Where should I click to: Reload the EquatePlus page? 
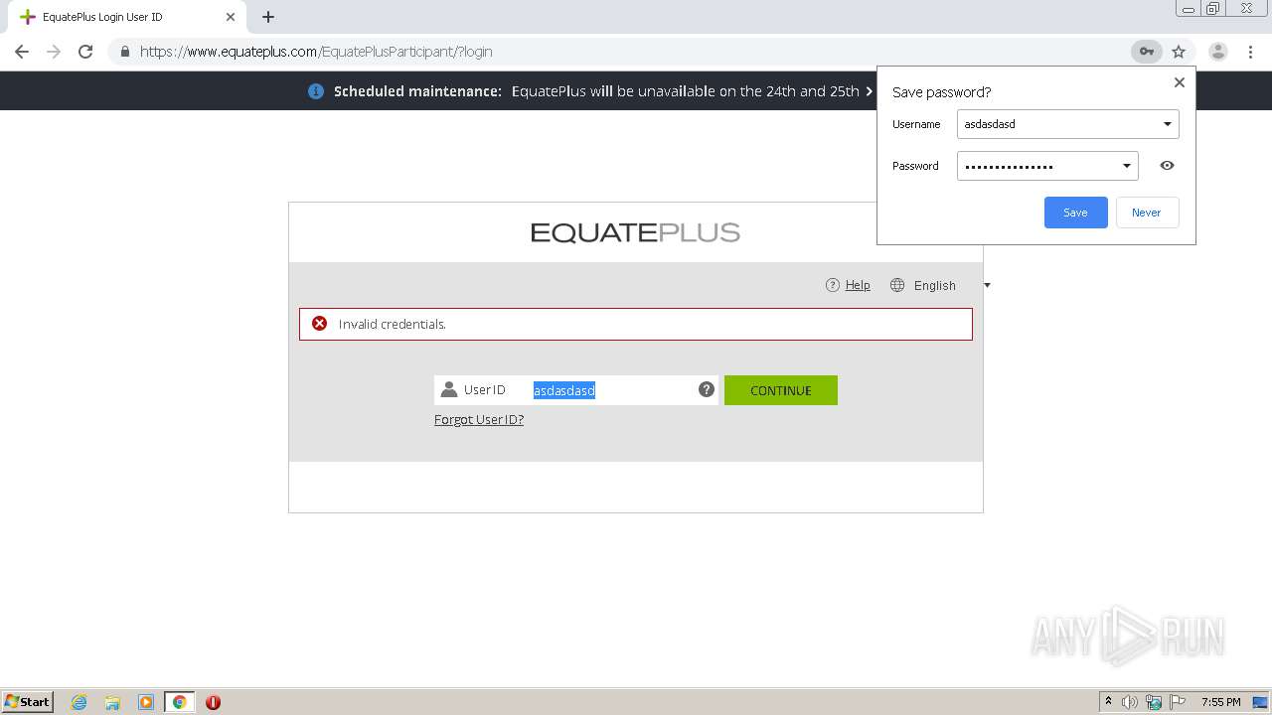(85, 52)
